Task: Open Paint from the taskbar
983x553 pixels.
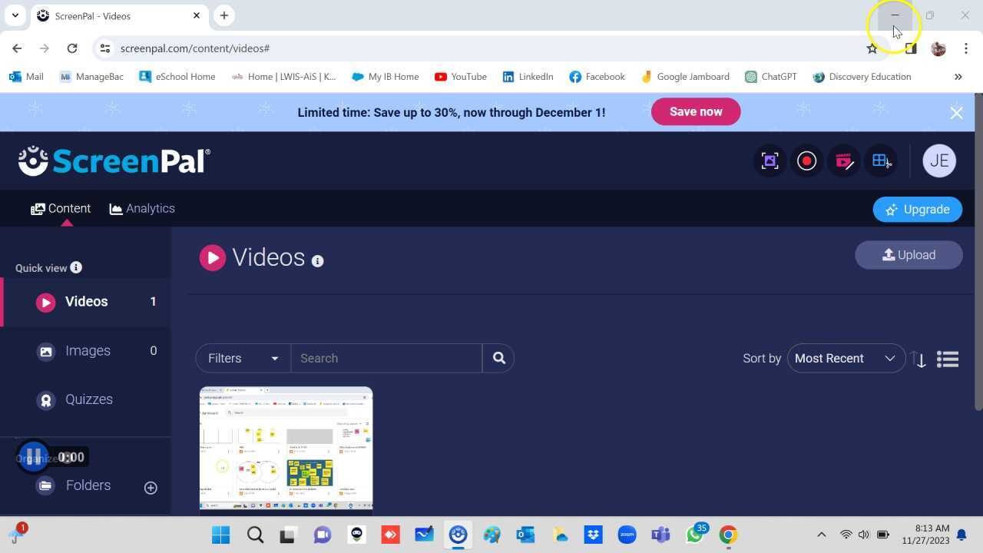Action: [491, 535]
